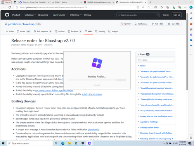This screenshot has width=194, height=146.
Task: Open new browser tab with plus button
Action: pyautogui.click(x=150, y=2)
